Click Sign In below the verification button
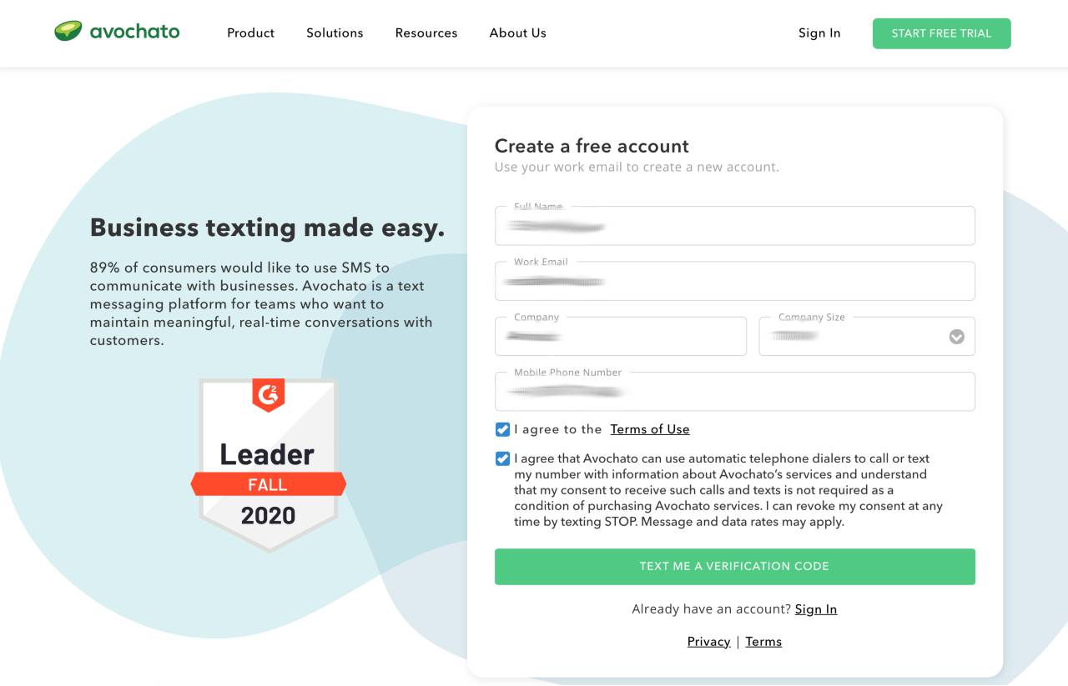 816,609
